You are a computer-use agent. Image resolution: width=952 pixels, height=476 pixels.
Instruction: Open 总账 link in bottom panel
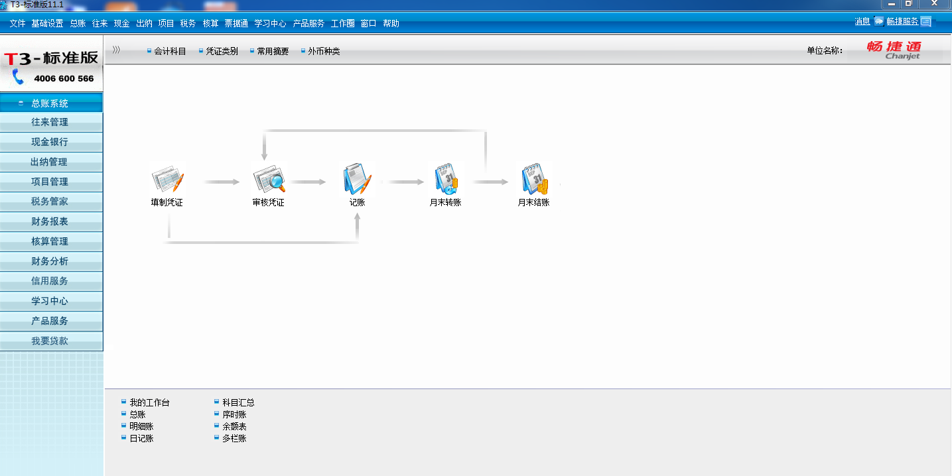click(138, 414)
